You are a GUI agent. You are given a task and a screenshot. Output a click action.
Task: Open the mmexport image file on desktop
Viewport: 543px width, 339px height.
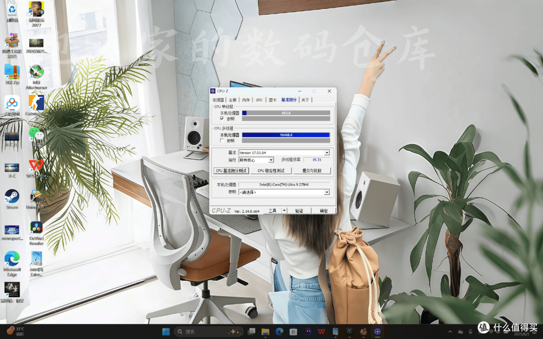[x=12, y=233]
